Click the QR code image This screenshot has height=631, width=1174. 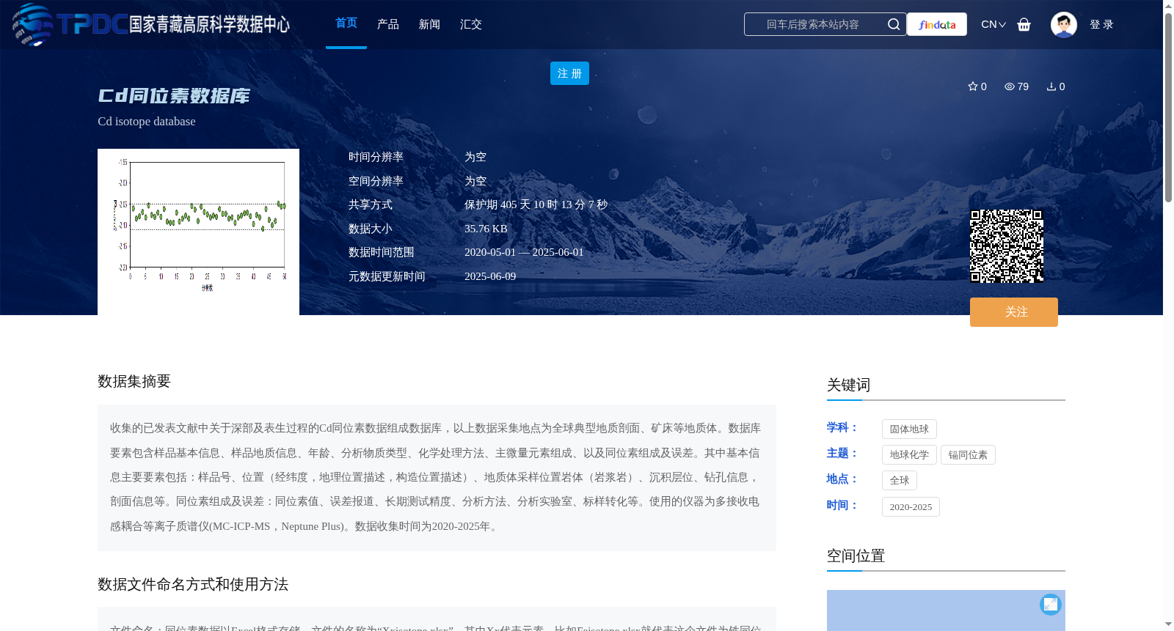point(1007,246)
